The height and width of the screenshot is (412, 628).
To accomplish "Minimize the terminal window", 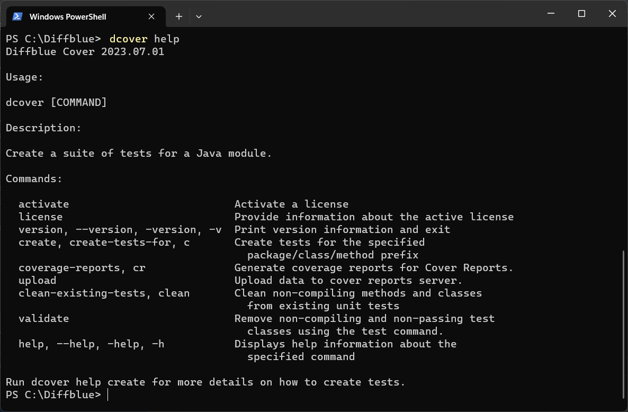I will point(551,14).
